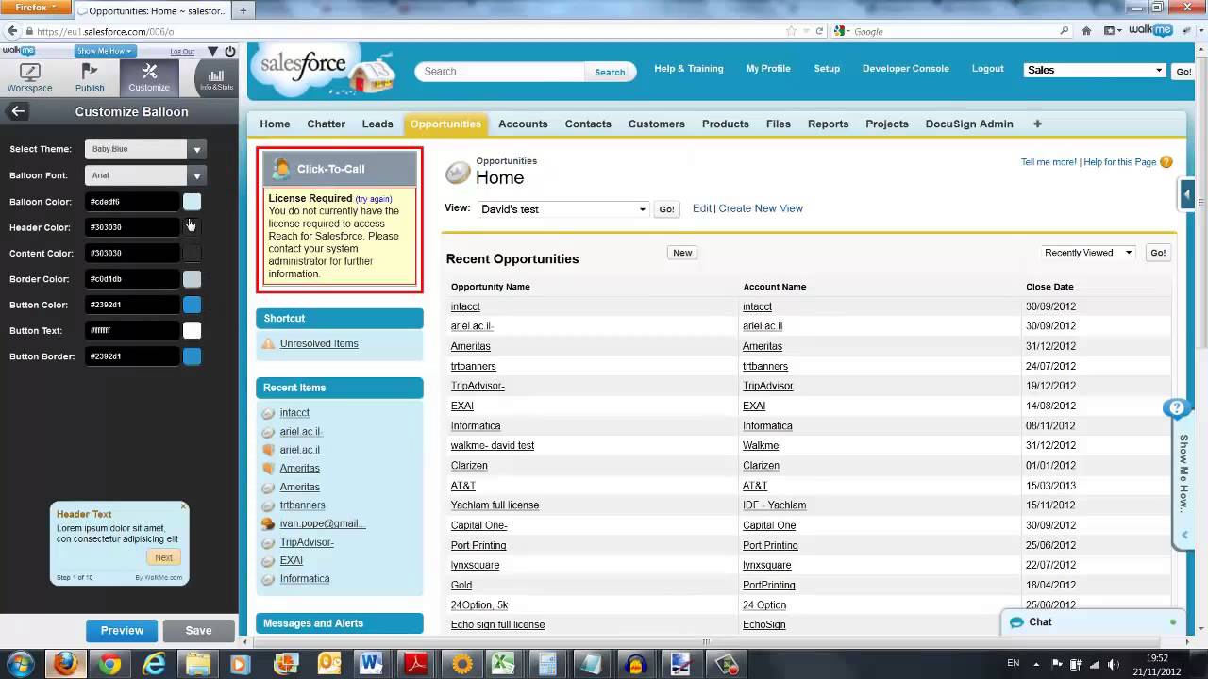Click 'try again' link in Click-To-Call
Screen dimensions: 1208x679
[373, 199]
